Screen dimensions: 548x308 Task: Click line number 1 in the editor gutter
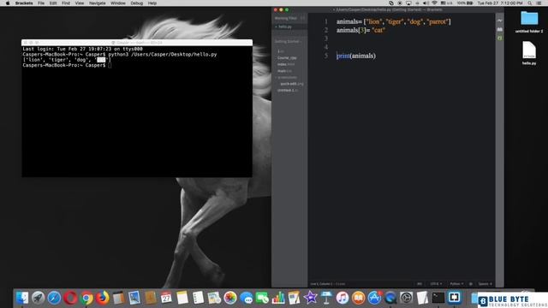click(325, 21)
